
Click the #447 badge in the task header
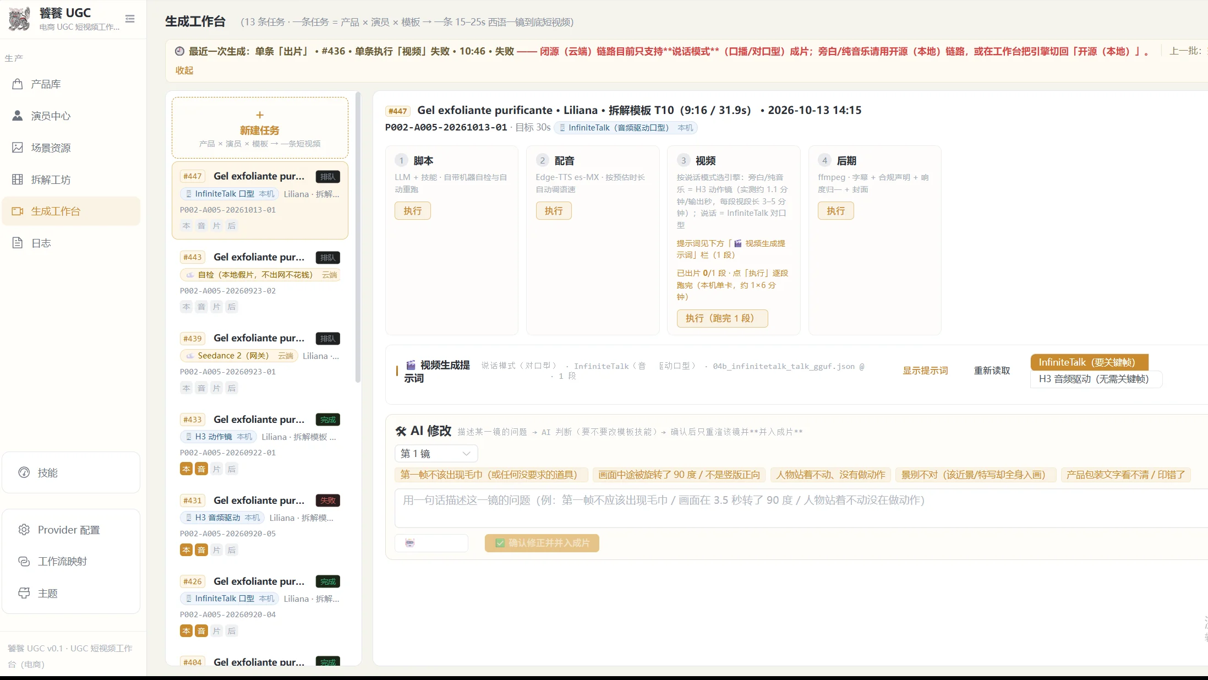point(398,111)
